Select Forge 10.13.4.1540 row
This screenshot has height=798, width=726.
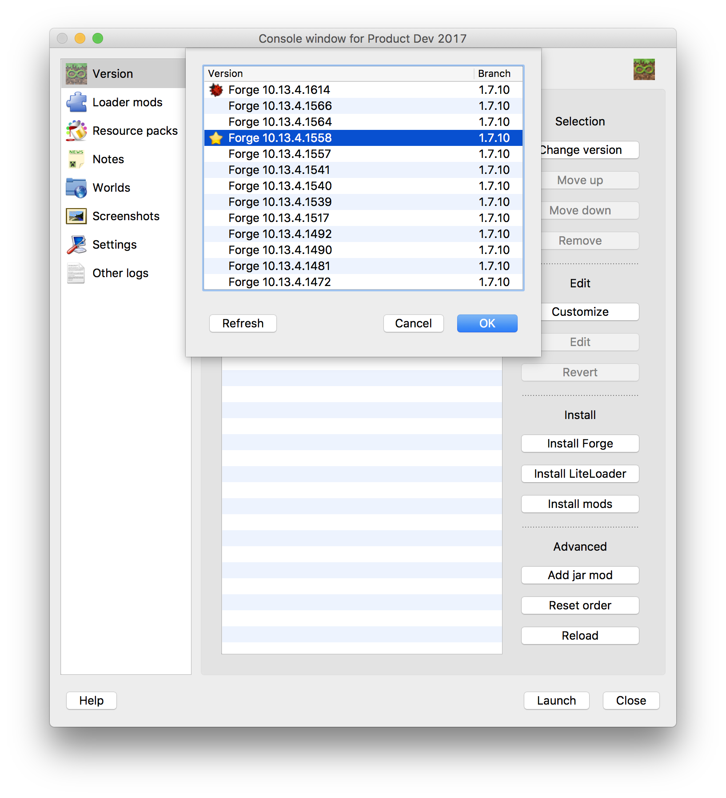[x=363, y=186]
